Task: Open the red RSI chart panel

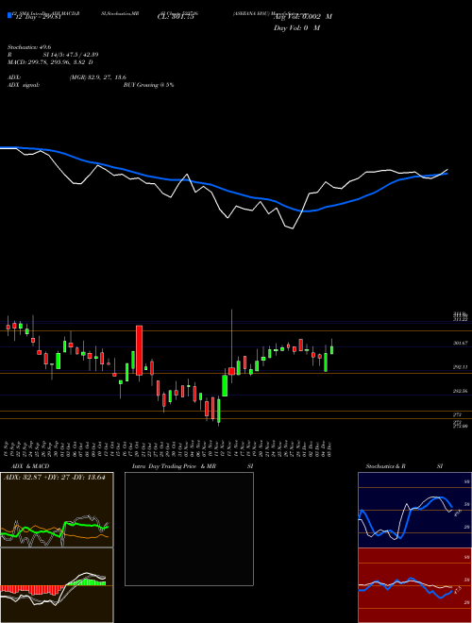Action: 414,585
